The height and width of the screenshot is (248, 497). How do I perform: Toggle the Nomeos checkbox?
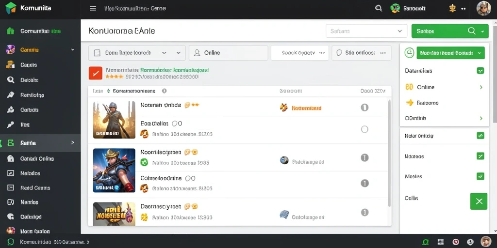(x=480, y=156)
